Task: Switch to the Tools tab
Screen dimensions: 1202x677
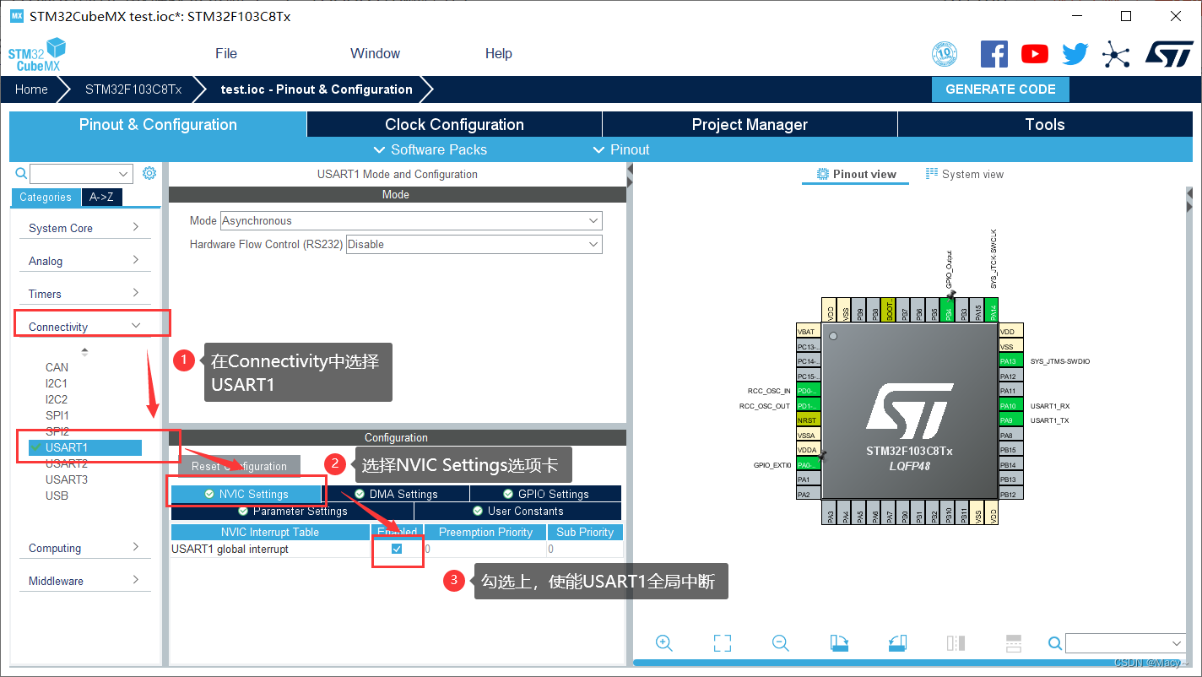Action: [x=1045, y=124]
